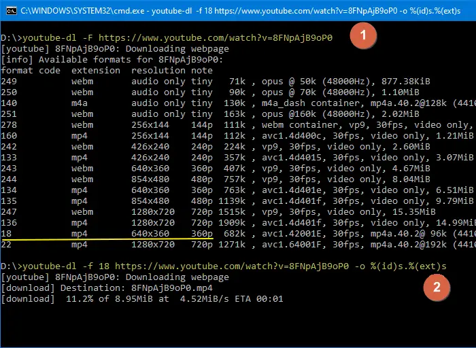Click '1.10MiB' size on row 250
Image resolution: width=476 pixels, height=348 pixels.
401,92
